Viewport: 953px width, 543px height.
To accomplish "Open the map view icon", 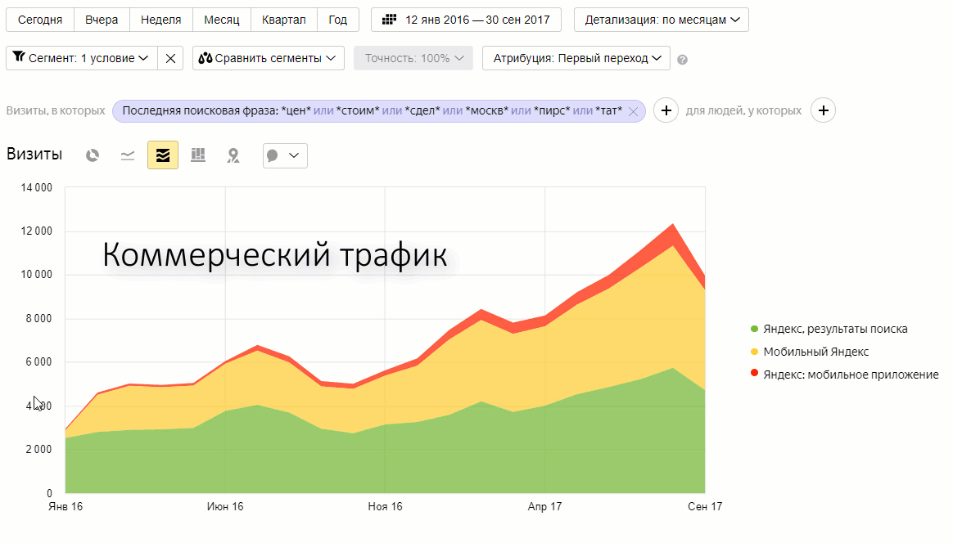I will coord(233,155).
